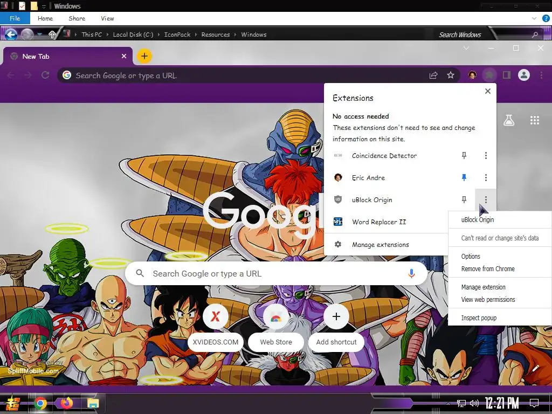Open more options for Coincidence Detector

486,155
